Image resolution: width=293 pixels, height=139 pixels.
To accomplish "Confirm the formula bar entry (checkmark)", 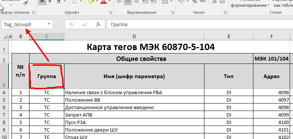I will 85,24.
